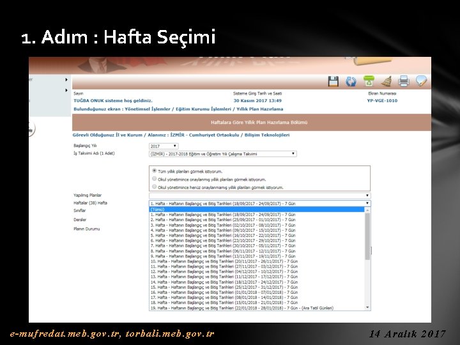
Task: Choose 7. Hafta (30/10/2017 - 05/11/2017)
Action: (x=257, y=246)
